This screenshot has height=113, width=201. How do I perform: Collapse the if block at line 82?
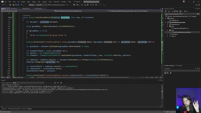(x=14, y=31)
